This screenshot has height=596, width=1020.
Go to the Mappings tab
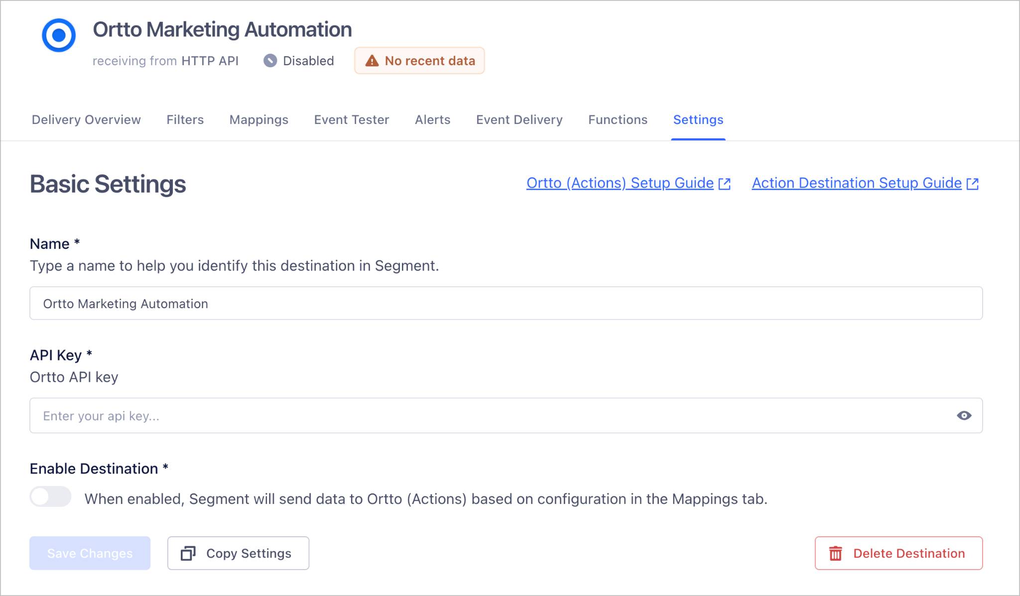pos(258,119)
